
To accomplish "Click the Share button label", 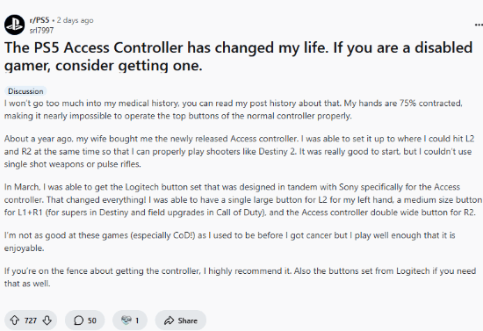I will pyautogui.click(x=187, y=320).
